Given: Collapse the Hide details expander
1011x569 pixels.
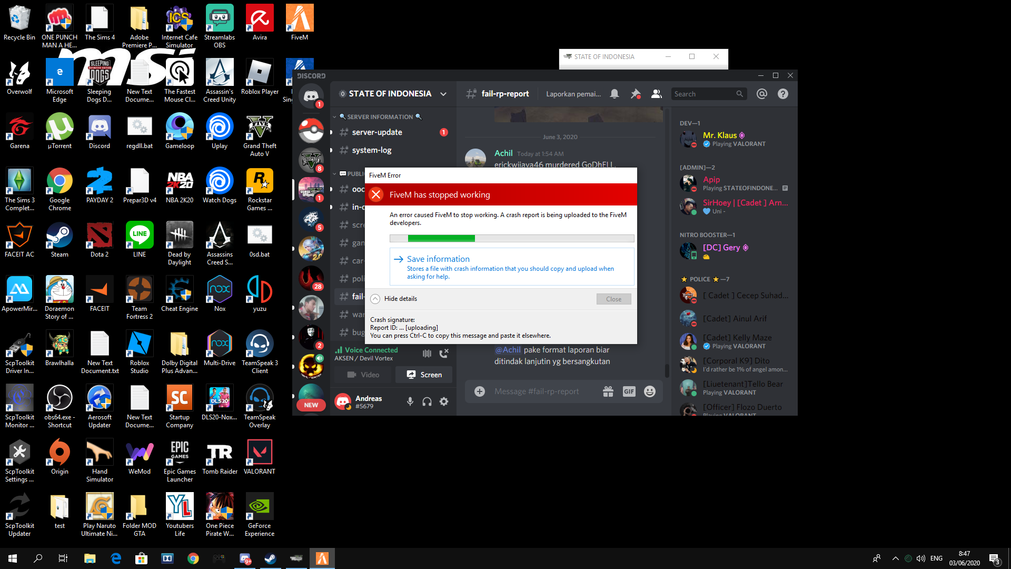Looking at the screenshot, I should click(x=375, y=299).
